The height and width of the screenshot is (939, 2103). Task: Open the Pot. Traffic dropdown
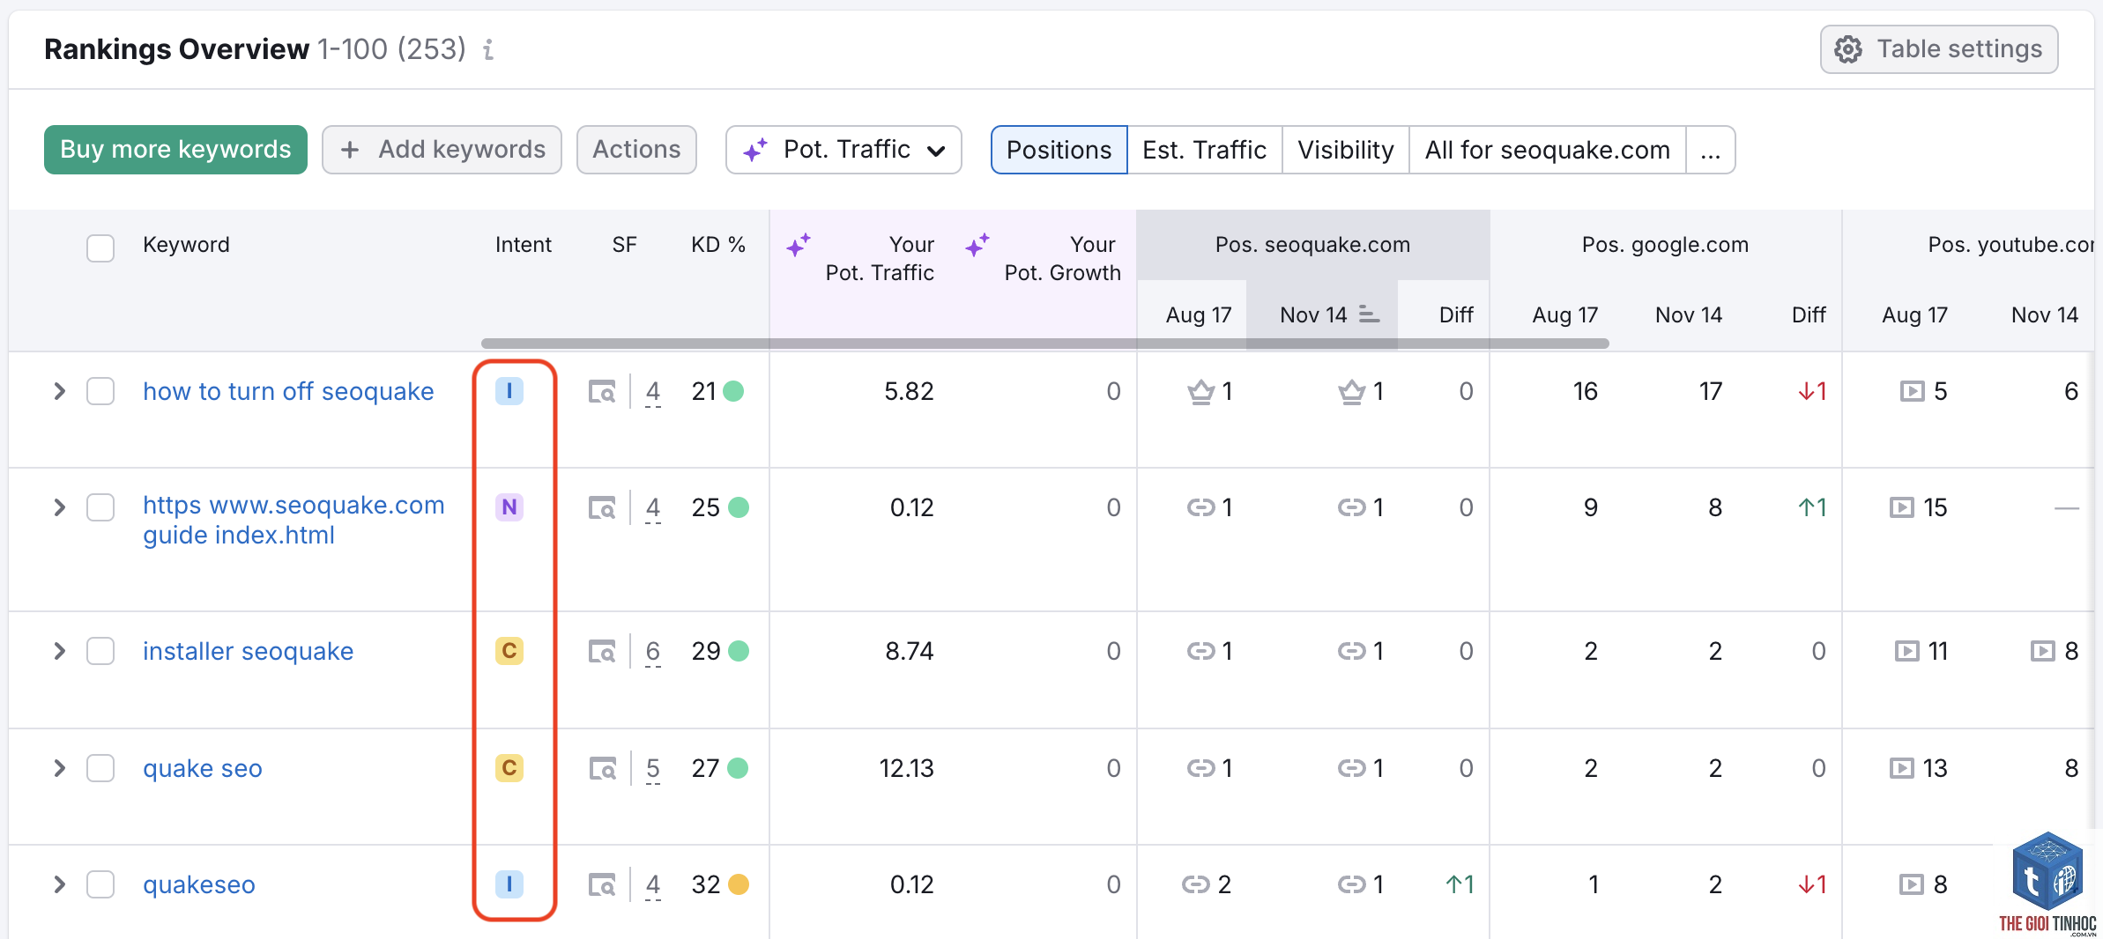(843, 150)
